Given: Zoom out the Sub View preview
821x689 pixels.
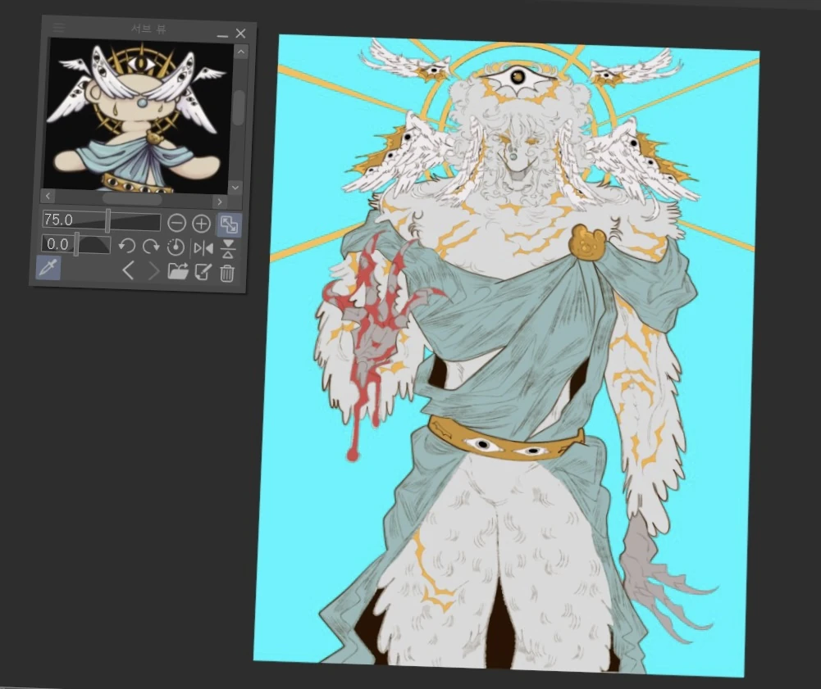Looking at the screenshot, I should 176,222.
